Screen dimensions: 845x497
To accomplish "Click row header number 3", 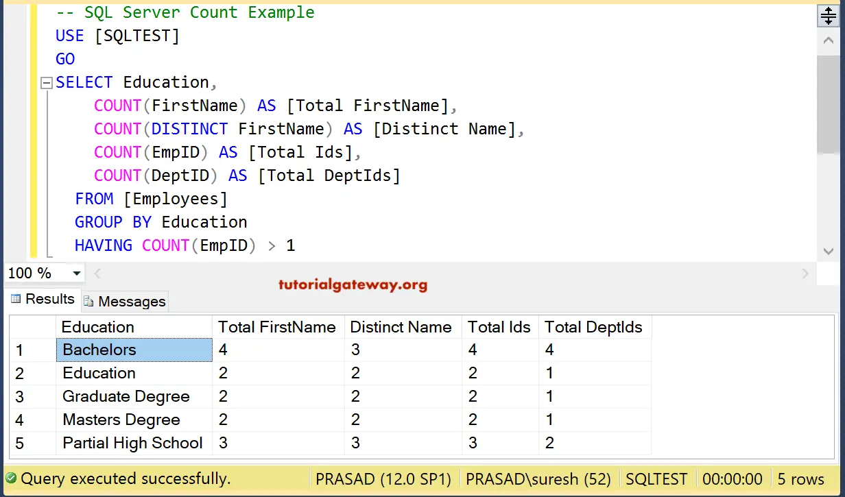I will (x=32, y=396).
